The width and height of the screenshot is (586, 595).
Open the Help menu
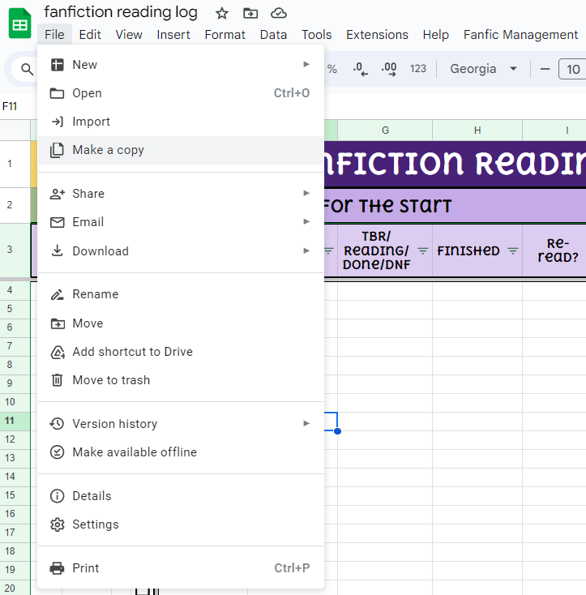(x=436, y=35)
